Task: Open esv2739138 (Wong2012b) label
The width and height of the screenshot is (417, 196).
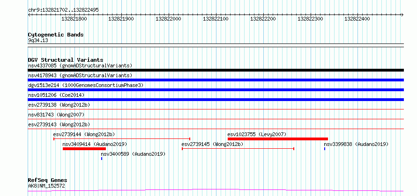Action: click(x=59, y=105)
